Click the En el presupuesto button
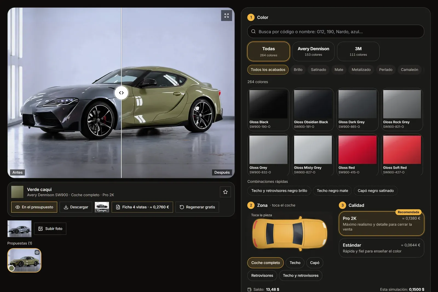The height and width of the screenshot is (292, 438). (x=34, y=207)
